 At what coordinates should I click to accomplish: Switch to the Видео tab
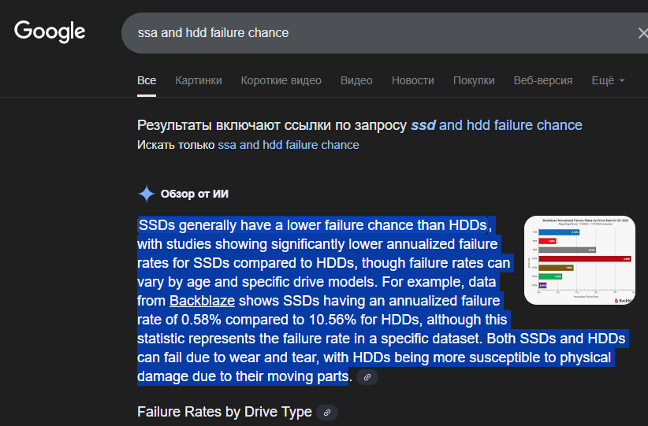click(356, 80)
